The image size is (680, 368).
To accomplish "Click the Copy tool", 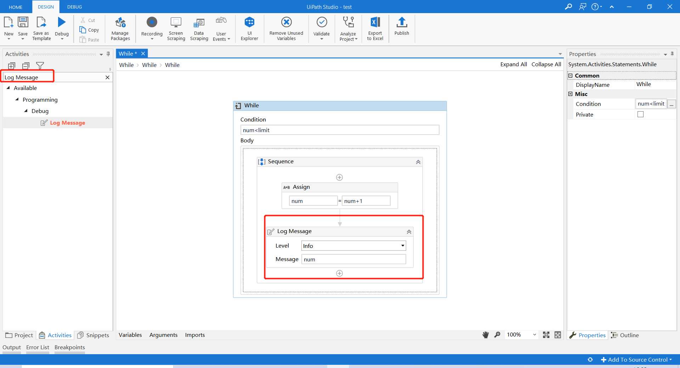I will 89,30.
